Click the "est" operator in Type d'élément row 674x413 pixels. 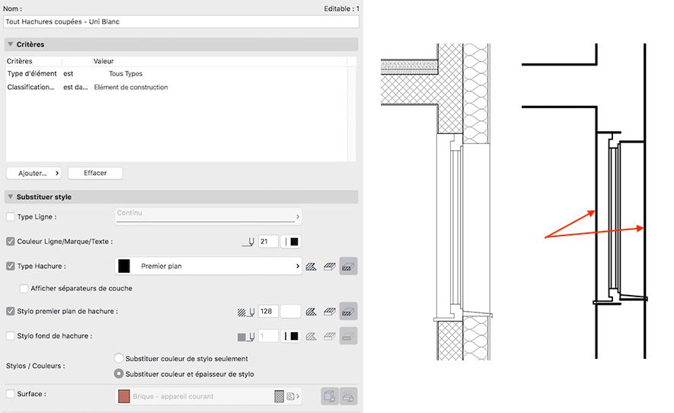point(69,74)
